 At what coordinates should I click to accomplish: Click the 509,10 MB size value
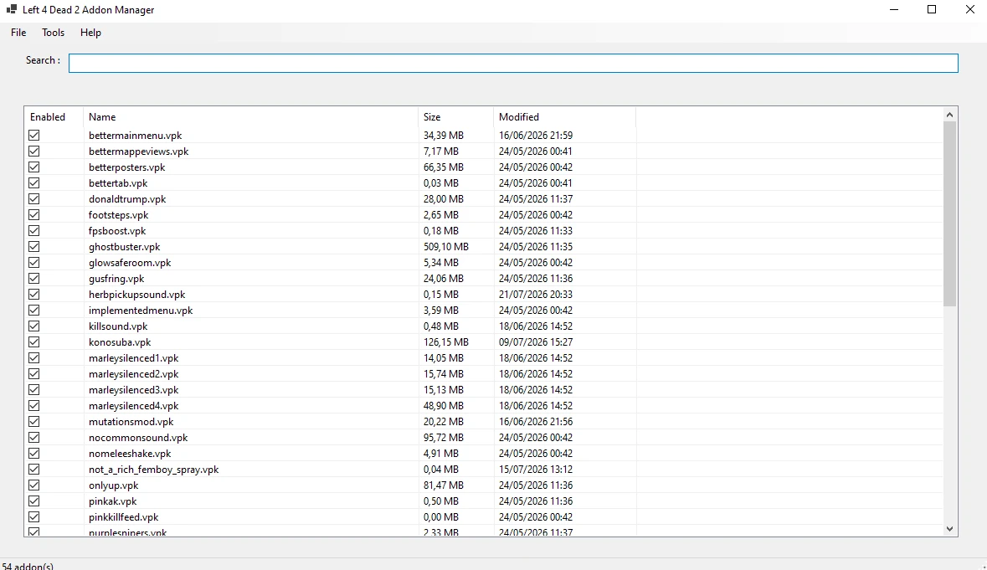pos(445,247)
